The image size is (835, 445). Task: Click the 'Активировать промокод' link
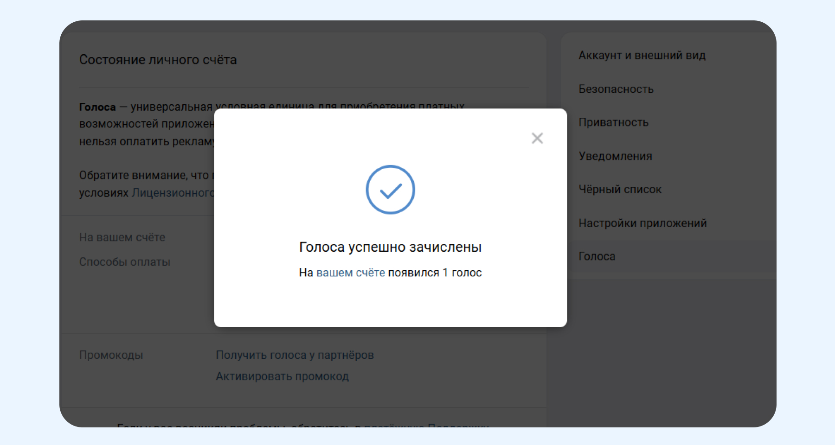pyautogui.click(x=282, y=376)
